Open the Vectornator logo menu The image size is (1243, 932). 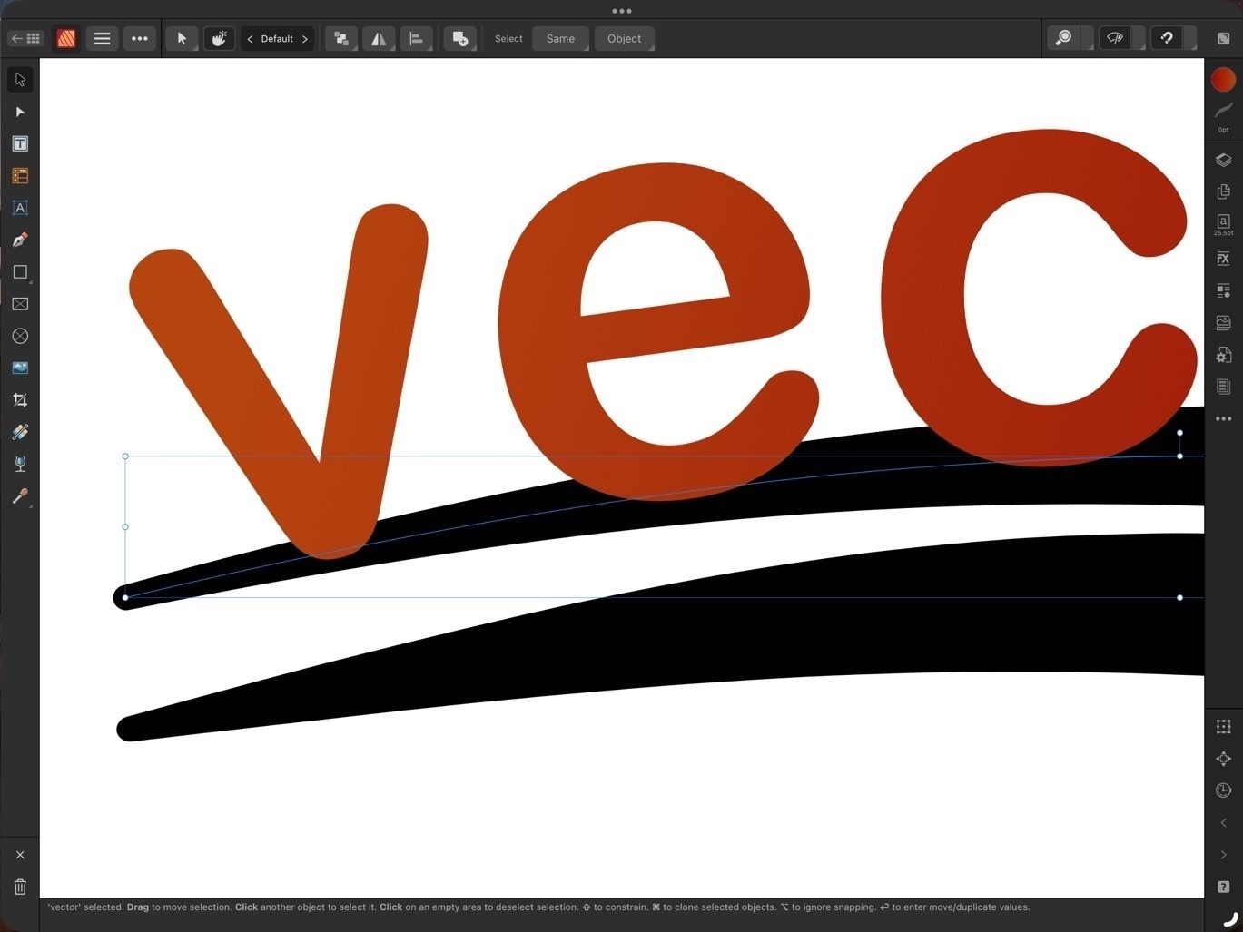click(x=65, y=38)
